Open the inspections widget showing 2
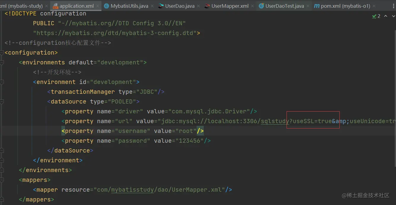396x205 pixels. [376, 16]
